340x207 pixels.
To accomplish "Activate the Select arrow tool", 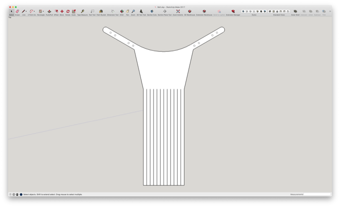I will click(11, 11).
